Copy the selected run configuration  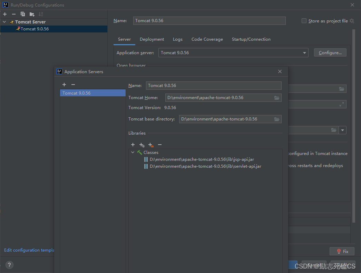22,14
